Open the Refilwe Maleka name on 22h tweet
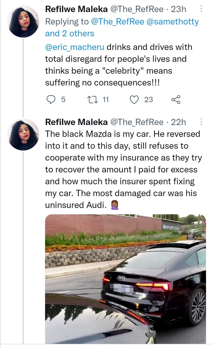Viewport: 213px width, 348px height. (x=76, y=122)
